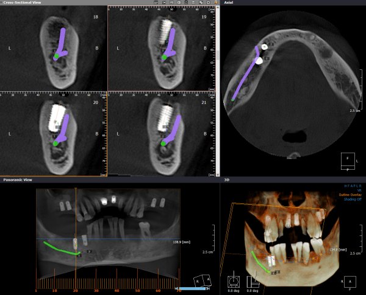This screenshot has width=366, height=295.
Task: Click the Panoramic View panel title
Action: coord(18,180)
